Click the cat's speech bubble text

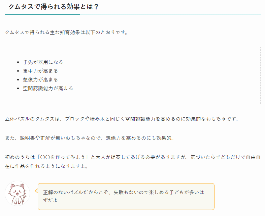point(124,196)
